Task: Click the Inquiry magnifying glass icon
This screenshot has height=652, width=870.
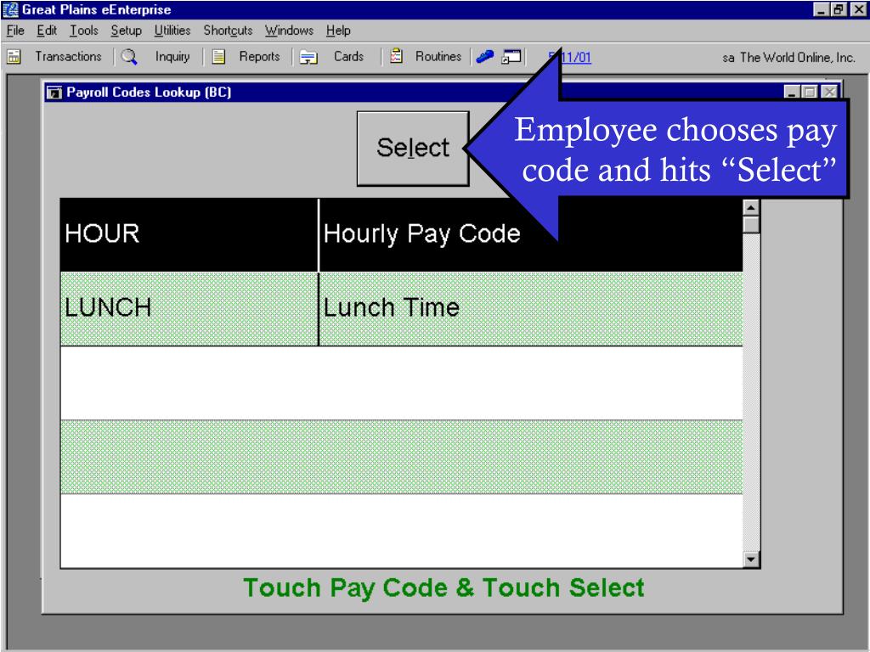Action: tap(129, 57)
